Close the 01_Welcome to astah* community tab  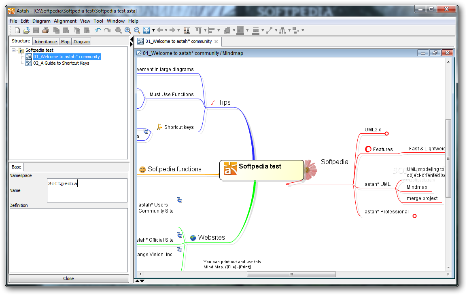click(x=216, y=42)
